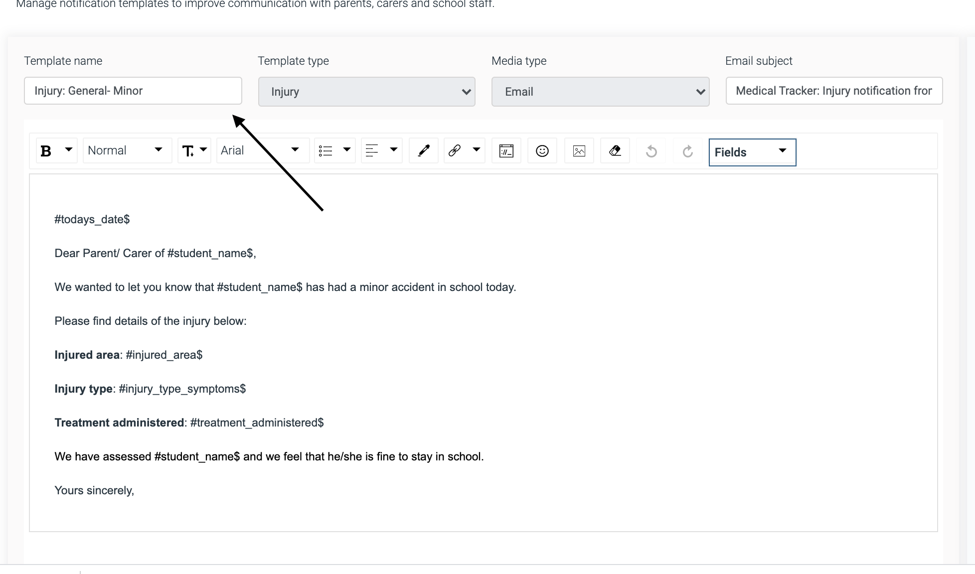Expand the Media type dropdown
This screenshot has height=574, width=975.
click(700, 90)
